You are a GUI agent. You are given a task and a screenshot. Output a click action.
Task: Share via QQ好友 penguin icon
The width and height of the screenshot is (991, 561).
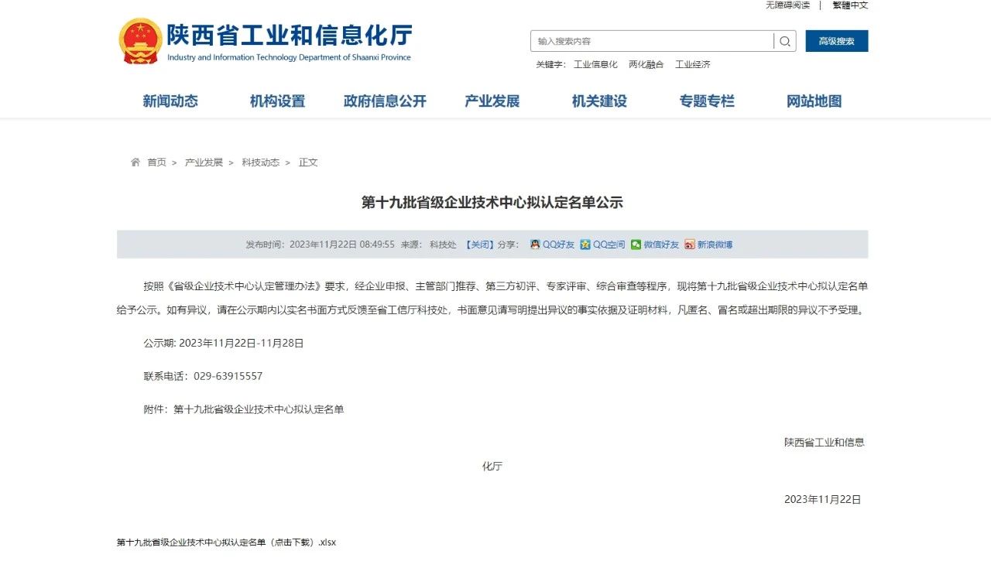click(x=535, y=245)
